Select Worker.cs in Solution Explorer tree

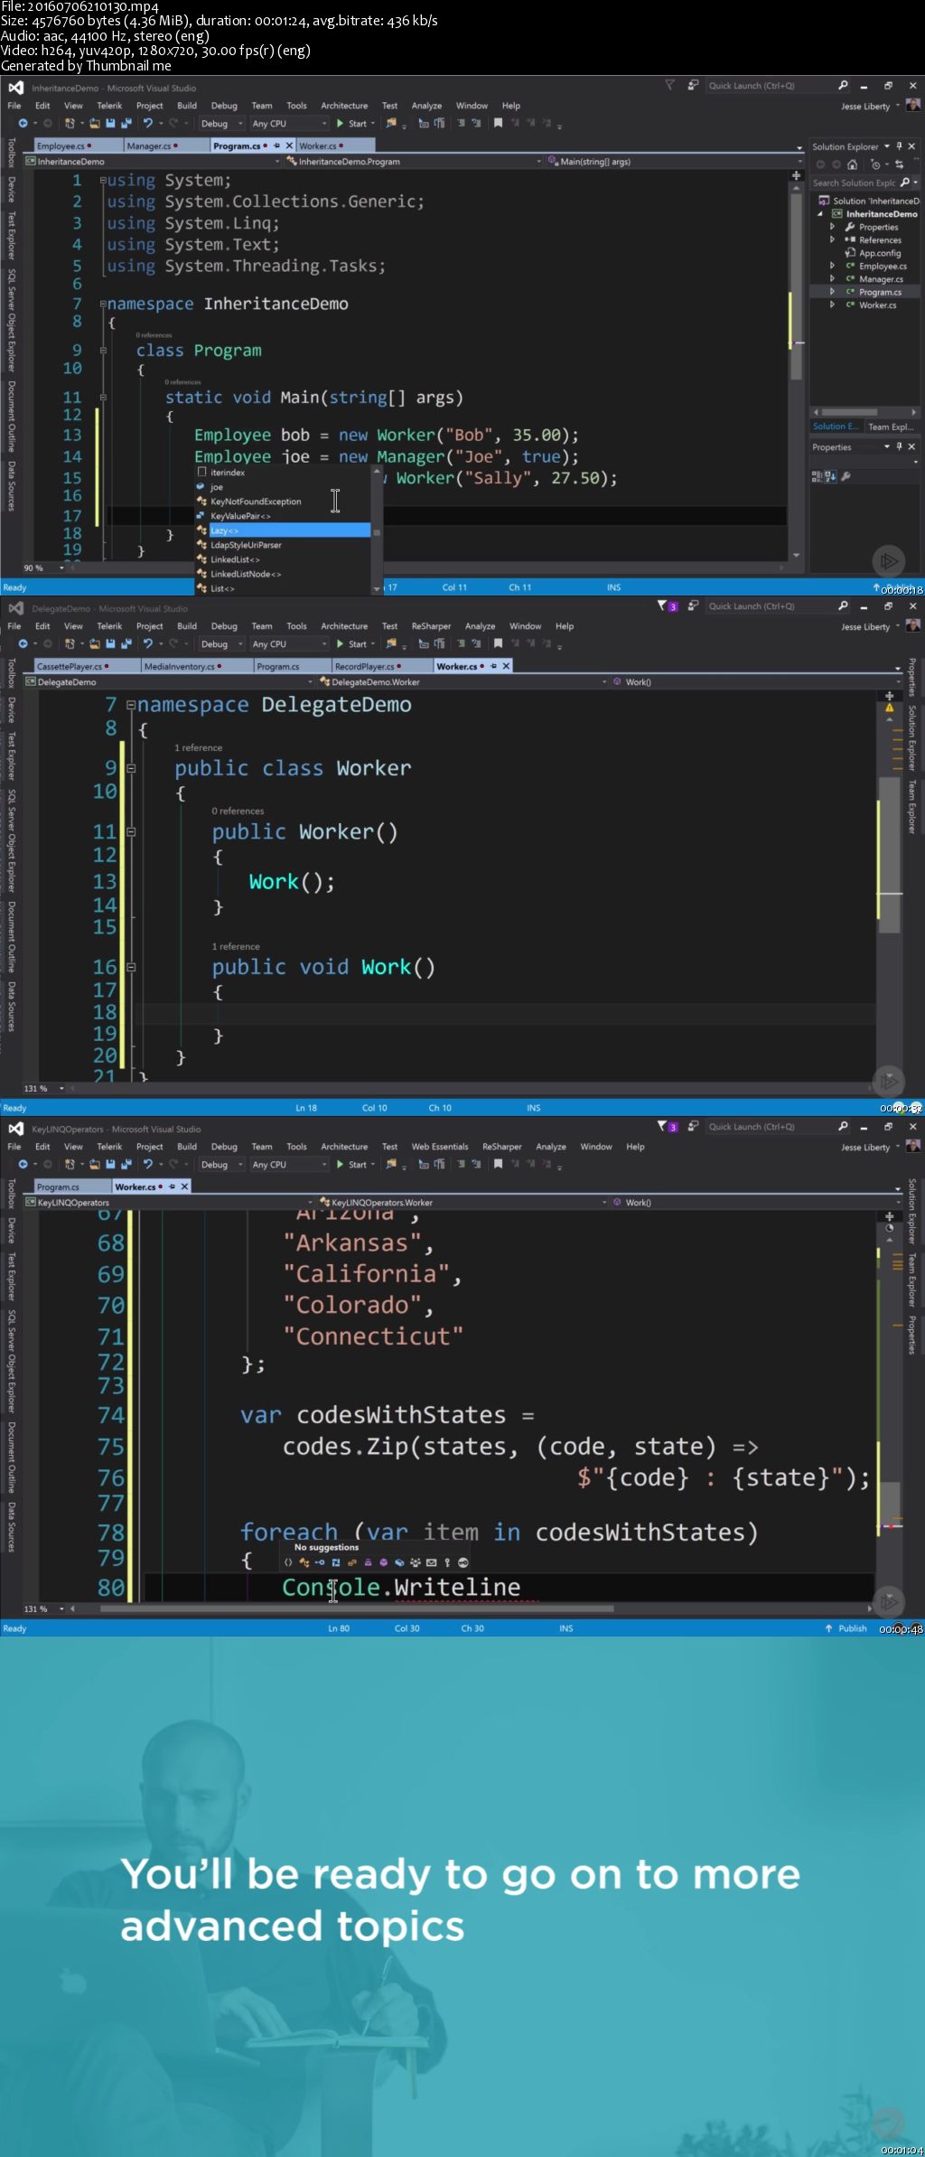click(878, 305)
